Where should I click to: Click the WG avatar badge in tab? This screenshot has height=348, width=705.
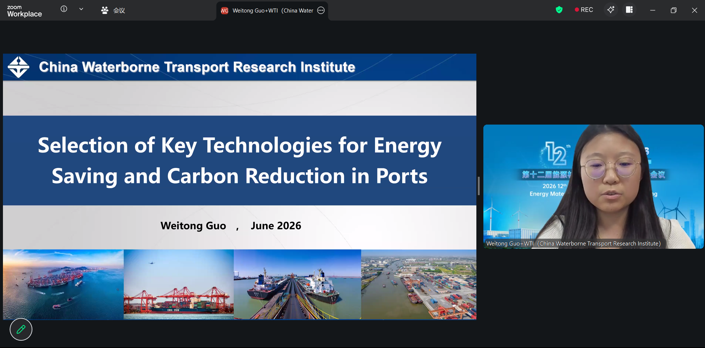click(x=225, y=11)
